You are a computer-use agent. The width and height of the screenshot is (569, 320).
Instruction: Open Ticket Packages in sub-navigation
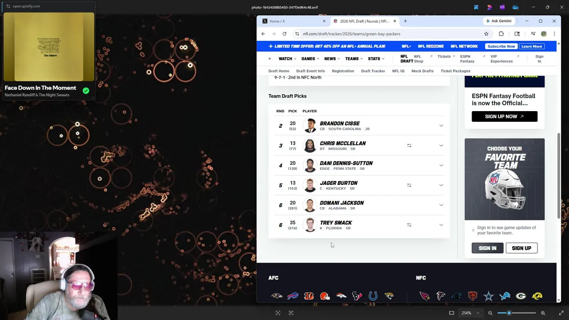pyautogui.click(x=455, y=71)
